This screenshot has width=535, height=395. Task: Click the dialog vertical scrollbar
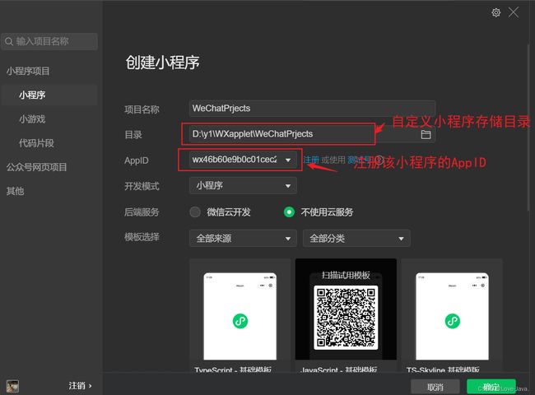click(x=529, y=126)
